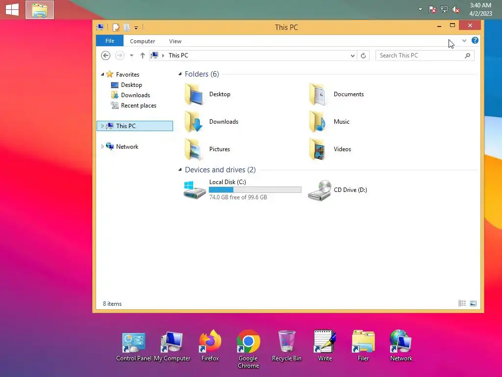The image size is (502, 377).
Task: Open the recent locations dropdown arrow
Action: point(131,55)
